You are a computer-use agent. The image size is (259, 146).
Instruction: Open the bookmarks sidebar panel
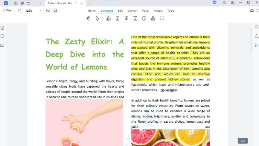pyautogui.click(x=3, y=36)
